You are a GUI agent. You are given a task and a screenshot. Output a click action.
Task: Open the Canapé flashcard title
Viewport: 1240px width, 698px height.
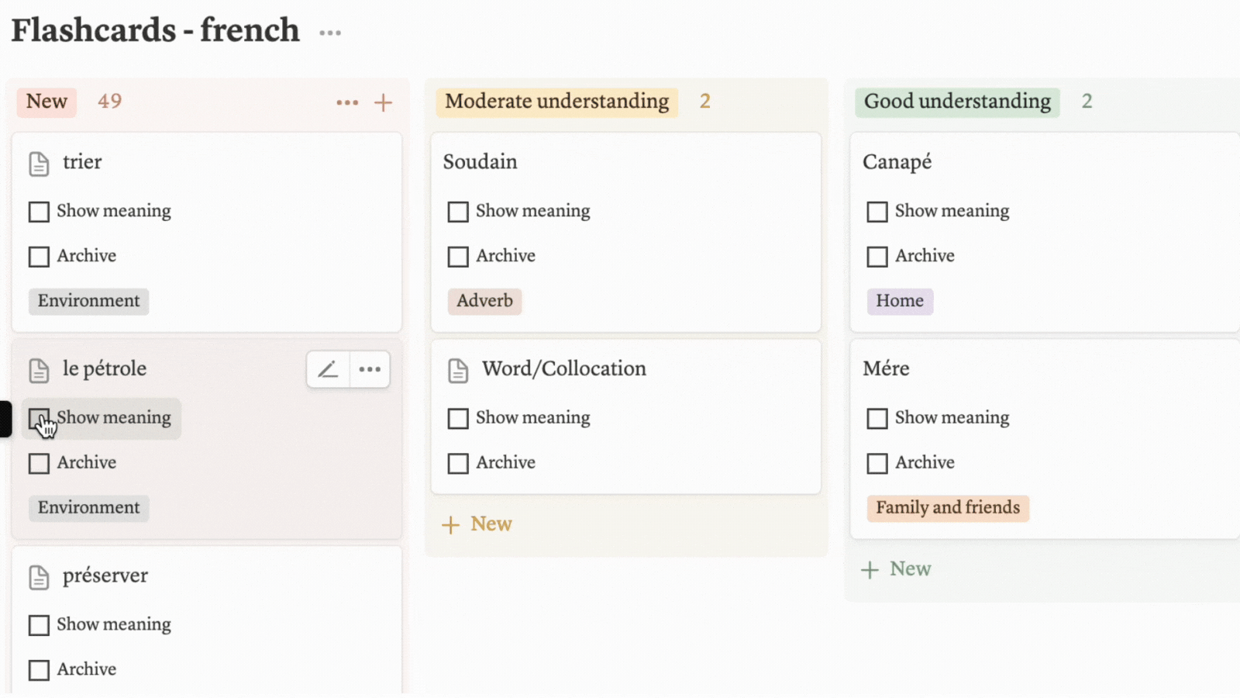click(897, 162)
